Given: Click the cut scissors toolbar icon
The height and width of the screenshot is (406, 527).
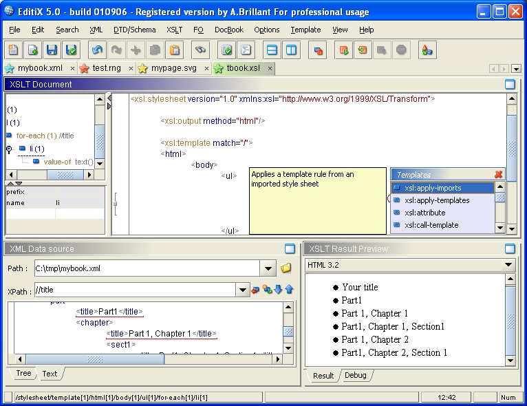Looking at the screenshot, I should [x=136, y=50].
